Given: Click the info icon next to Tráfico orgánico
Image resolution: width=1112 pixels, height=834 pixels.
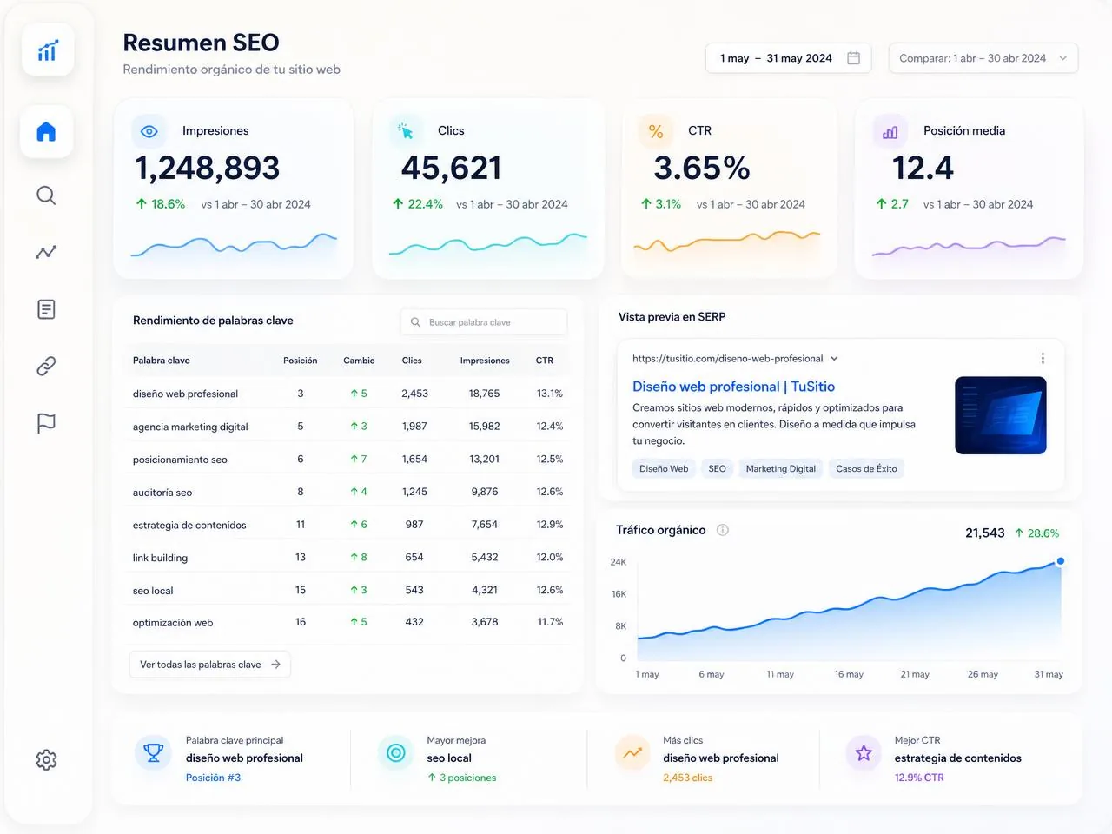Looking at the screenshot, I should 722,530.
